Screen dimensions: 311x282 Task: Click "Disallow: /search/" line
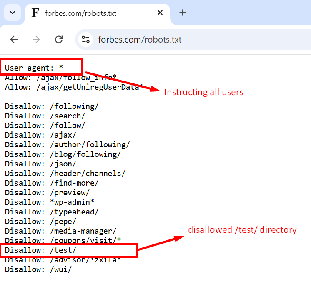45,116
